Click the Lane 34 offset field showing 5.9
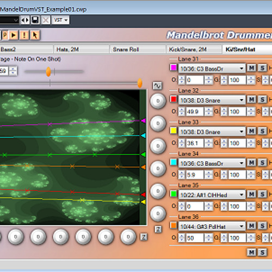Image resolution: width=272 pixels, height=272 pixels. tap(195, 175)
